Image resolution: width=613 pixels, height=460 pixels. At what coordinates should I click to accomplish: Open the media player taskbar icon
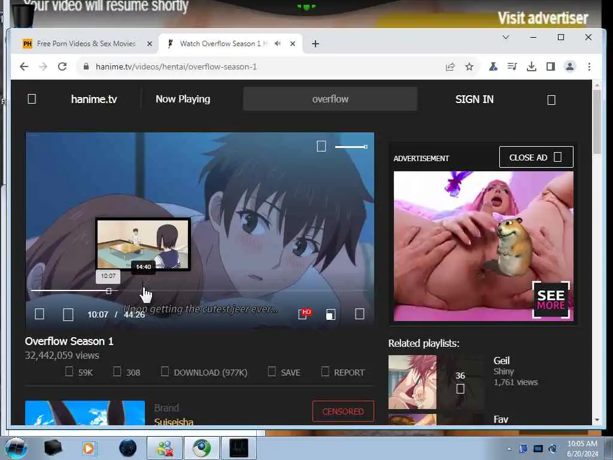89,448
